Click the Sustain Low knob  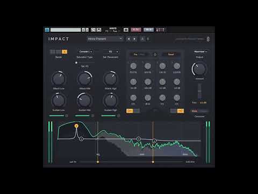click(59, 100)
